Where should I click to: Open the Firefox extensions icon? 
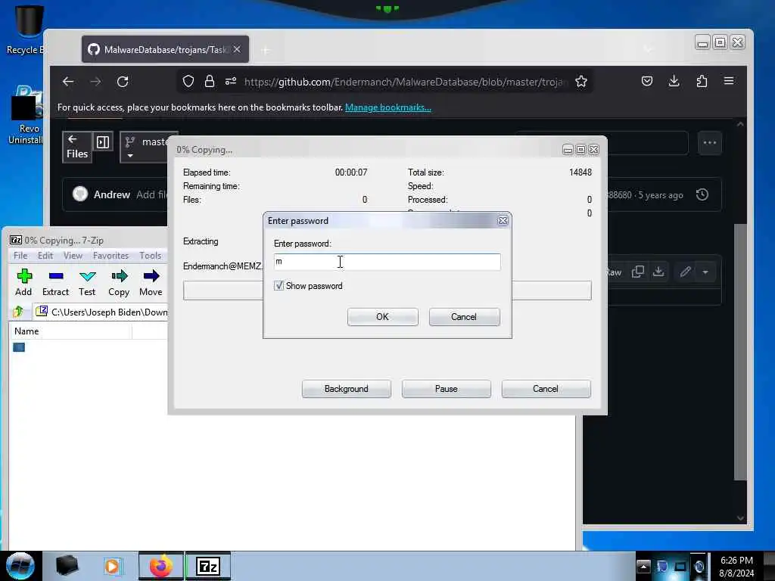click(x=702, y=81)
